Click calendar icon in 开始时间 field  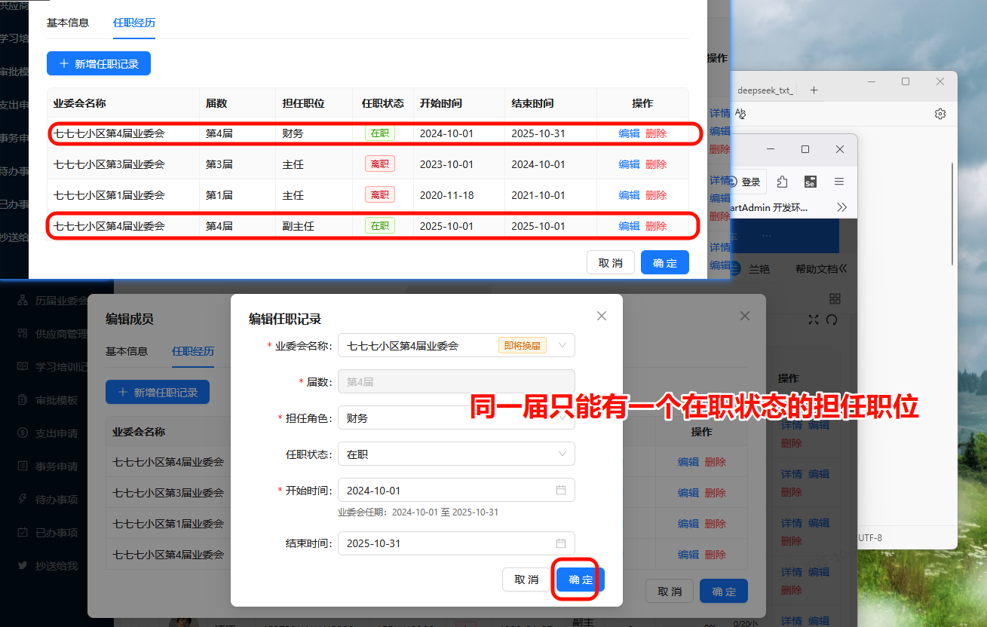(x=560, y=490)
